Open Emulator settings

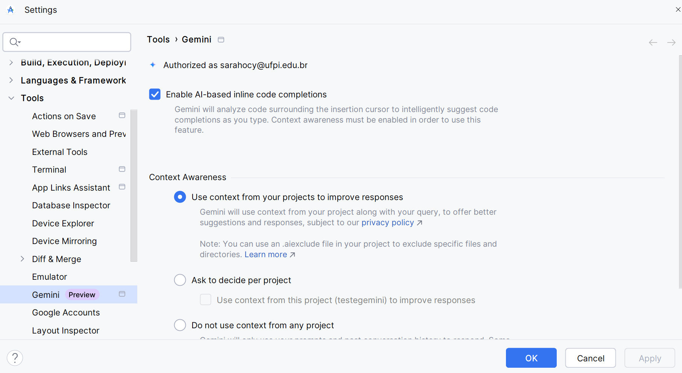coord(50,277)
